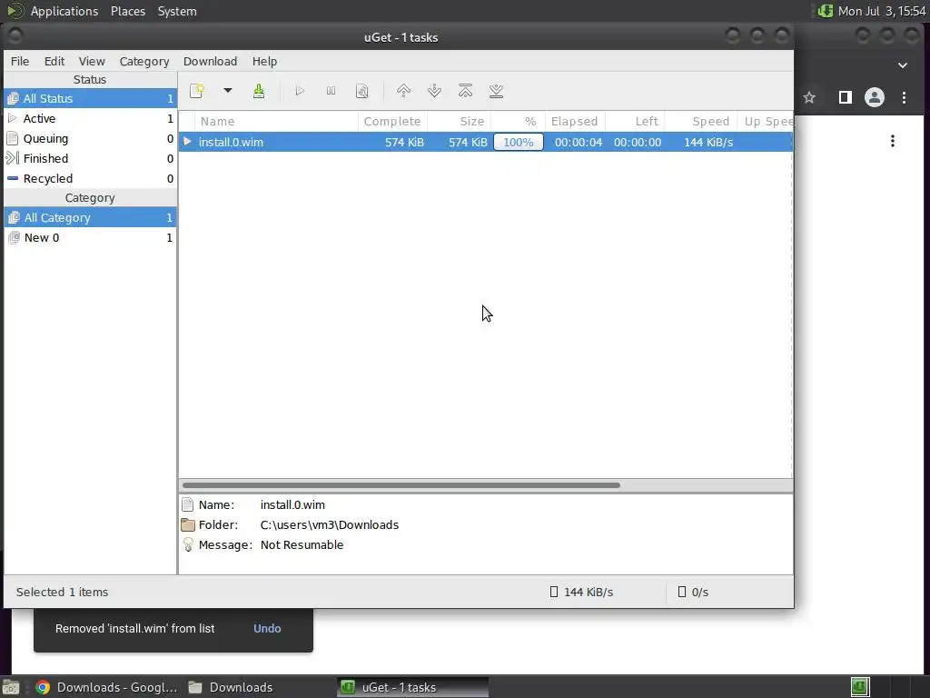Click the file icon next to Name label

tap(188, 505)
